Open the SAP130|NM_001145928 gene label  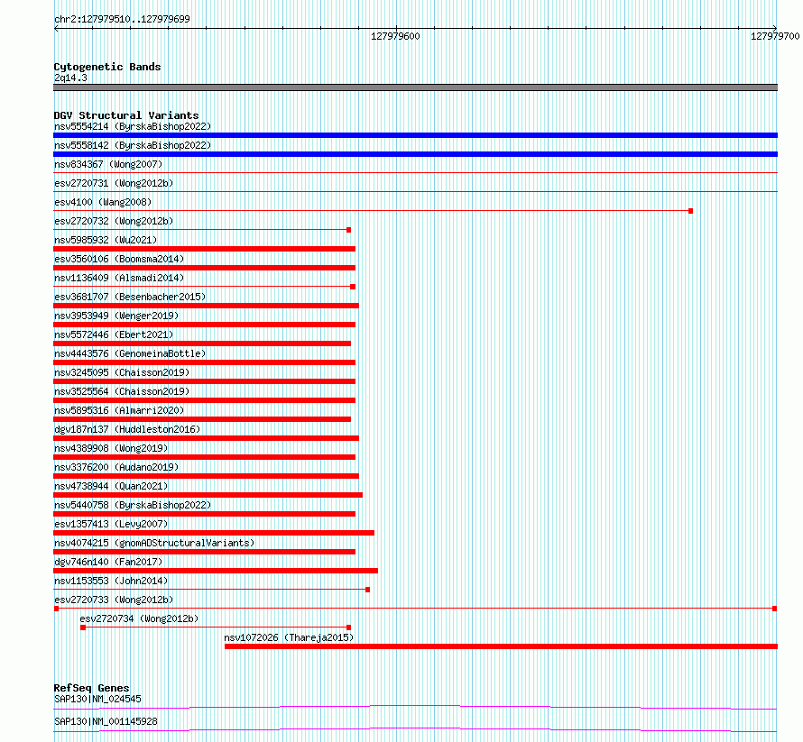click(x=106, y=721)
